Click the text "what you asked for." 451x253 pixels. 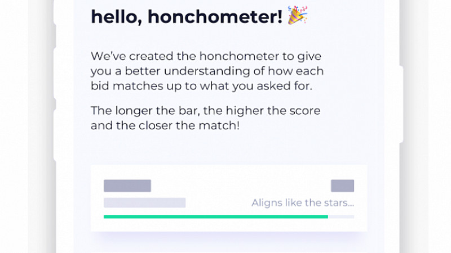pos(256,86)
